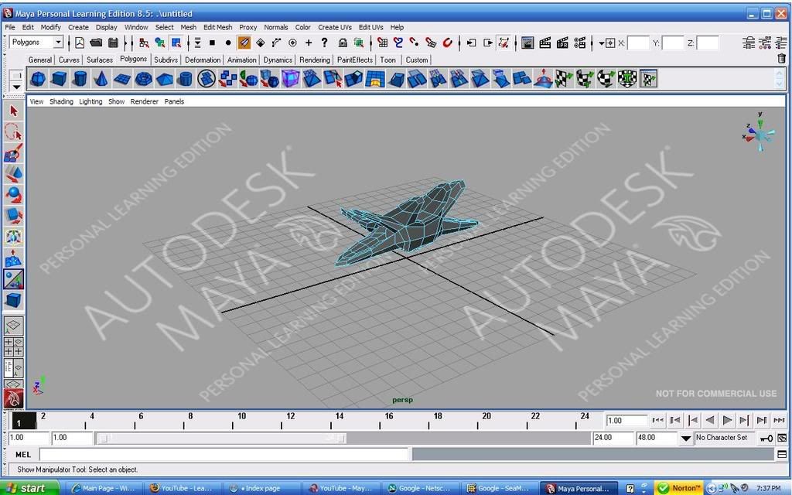Image resolution: width=792 pixels, height=495 pixels.
Task: Open the viewport Shading menu
Action: [61, 101]
